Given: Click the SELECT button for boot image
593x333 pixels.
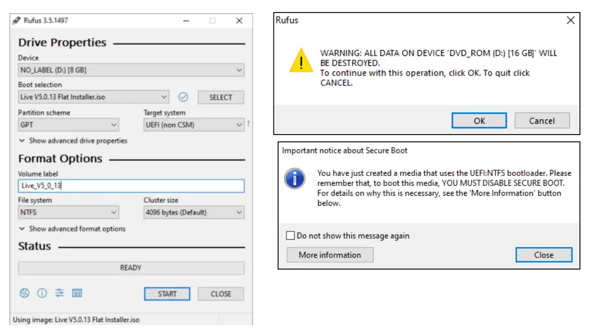Looking at the screenshot, I should (x=221, y=97).
